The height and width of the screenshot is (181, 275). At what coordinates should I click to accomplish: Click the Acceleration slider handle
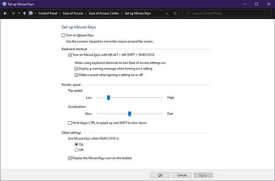click(x=129, y=114)
